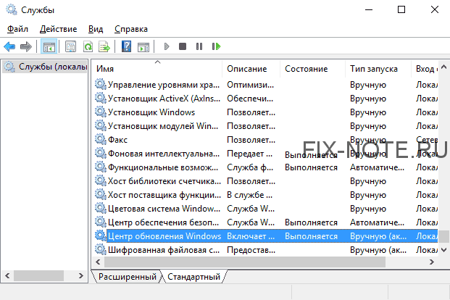The height and width of the screenshot is (300, 450).
Task: Switch to the Расширенный tab
Action: (x=127, y=277)
